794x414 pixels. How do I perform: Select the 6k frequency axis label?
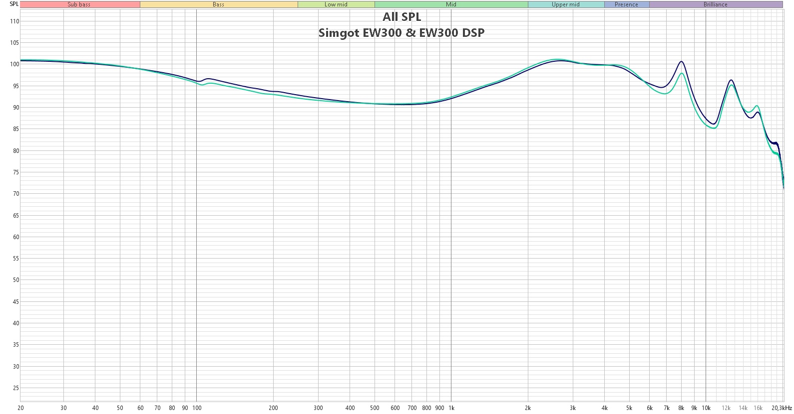click(x=650, y=408)
